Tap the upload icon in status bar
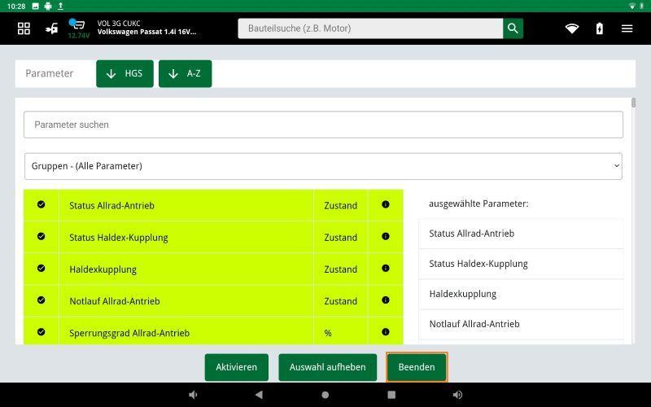This screenshot has height=407, width=651. [60, 7]
